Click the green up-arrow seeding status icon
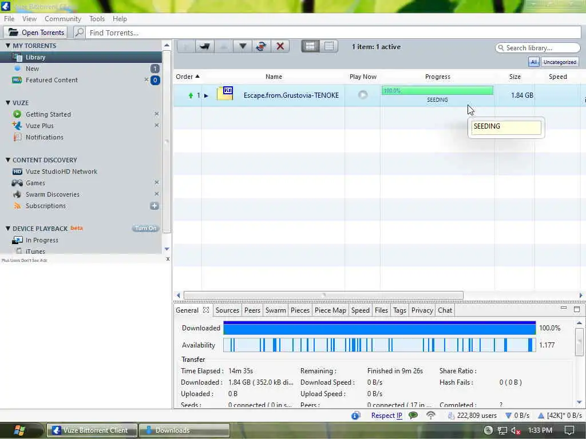Viewport: 586px width, 439px height. pos(191,95)
